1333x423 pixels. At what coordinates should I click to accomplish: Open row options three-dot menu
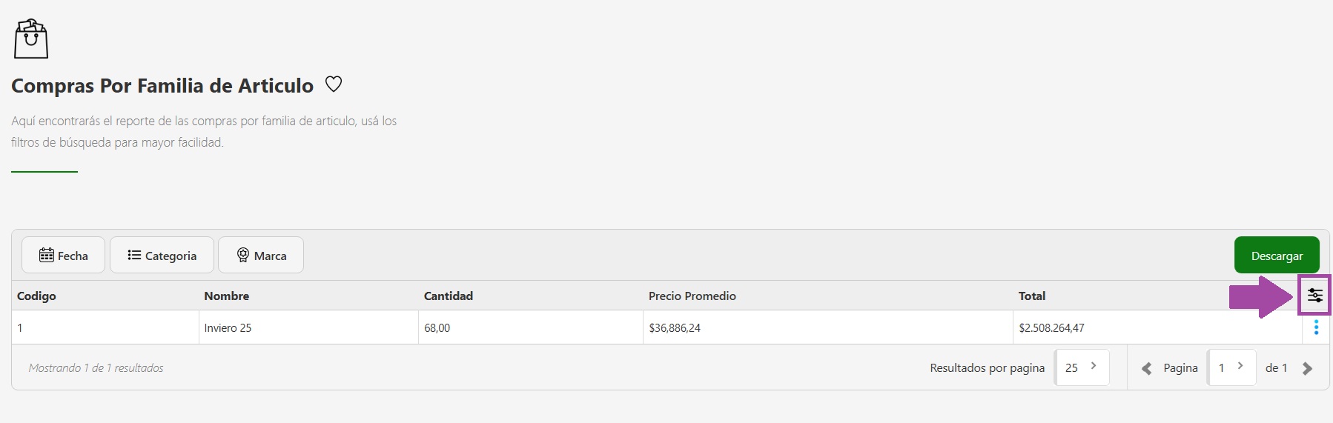pyautogui.click(x=1316, y=327)
